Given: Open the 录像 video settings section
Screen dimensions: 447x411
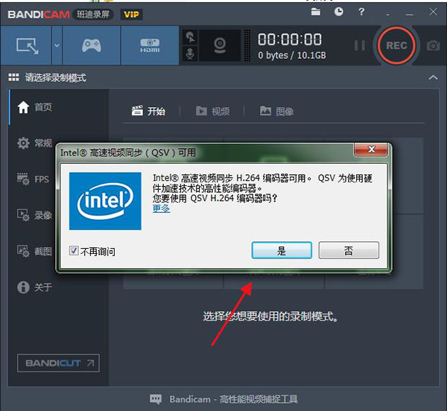Looking at the screenshot, I should pos(34,215).
